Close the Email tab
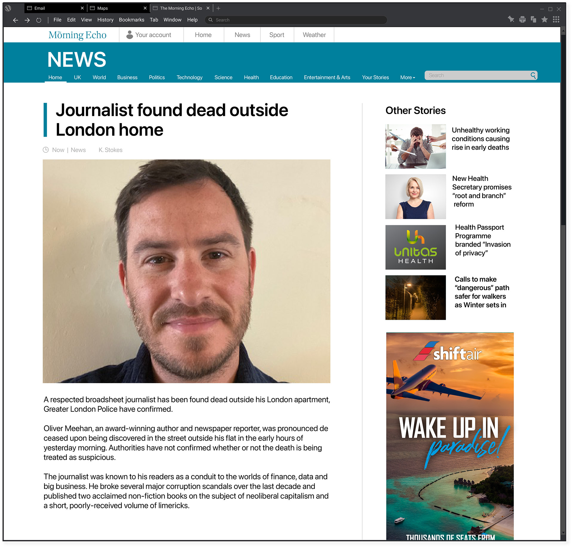Image resolution: width=573 pixels, height=548 pixels. [82, 8]
